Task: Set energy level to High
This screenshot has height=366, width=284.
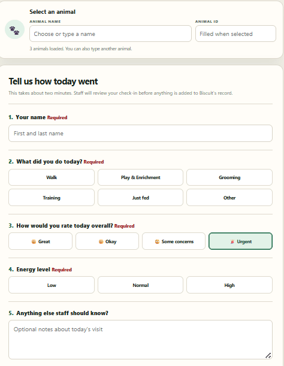Action: point(229,285)
